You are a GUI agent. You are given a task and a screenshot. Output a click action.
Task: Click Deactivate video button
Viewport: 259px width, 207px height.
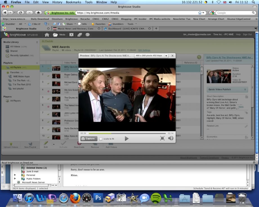[x=79, y=145]
